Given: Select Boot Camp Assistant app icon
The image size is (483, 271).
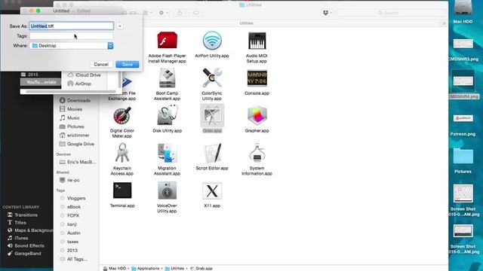Looking at the screenshot, I should (167, 78).
